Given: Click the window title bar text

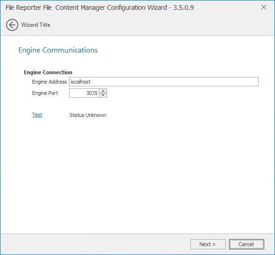Looking at the screenshot, I should 99,8.
